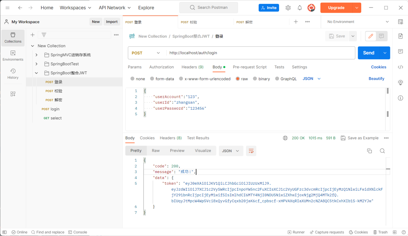This screenshot has width=408, height=236.
Task: Toggle two-pane view in status bar
Action: coord(395,232)
